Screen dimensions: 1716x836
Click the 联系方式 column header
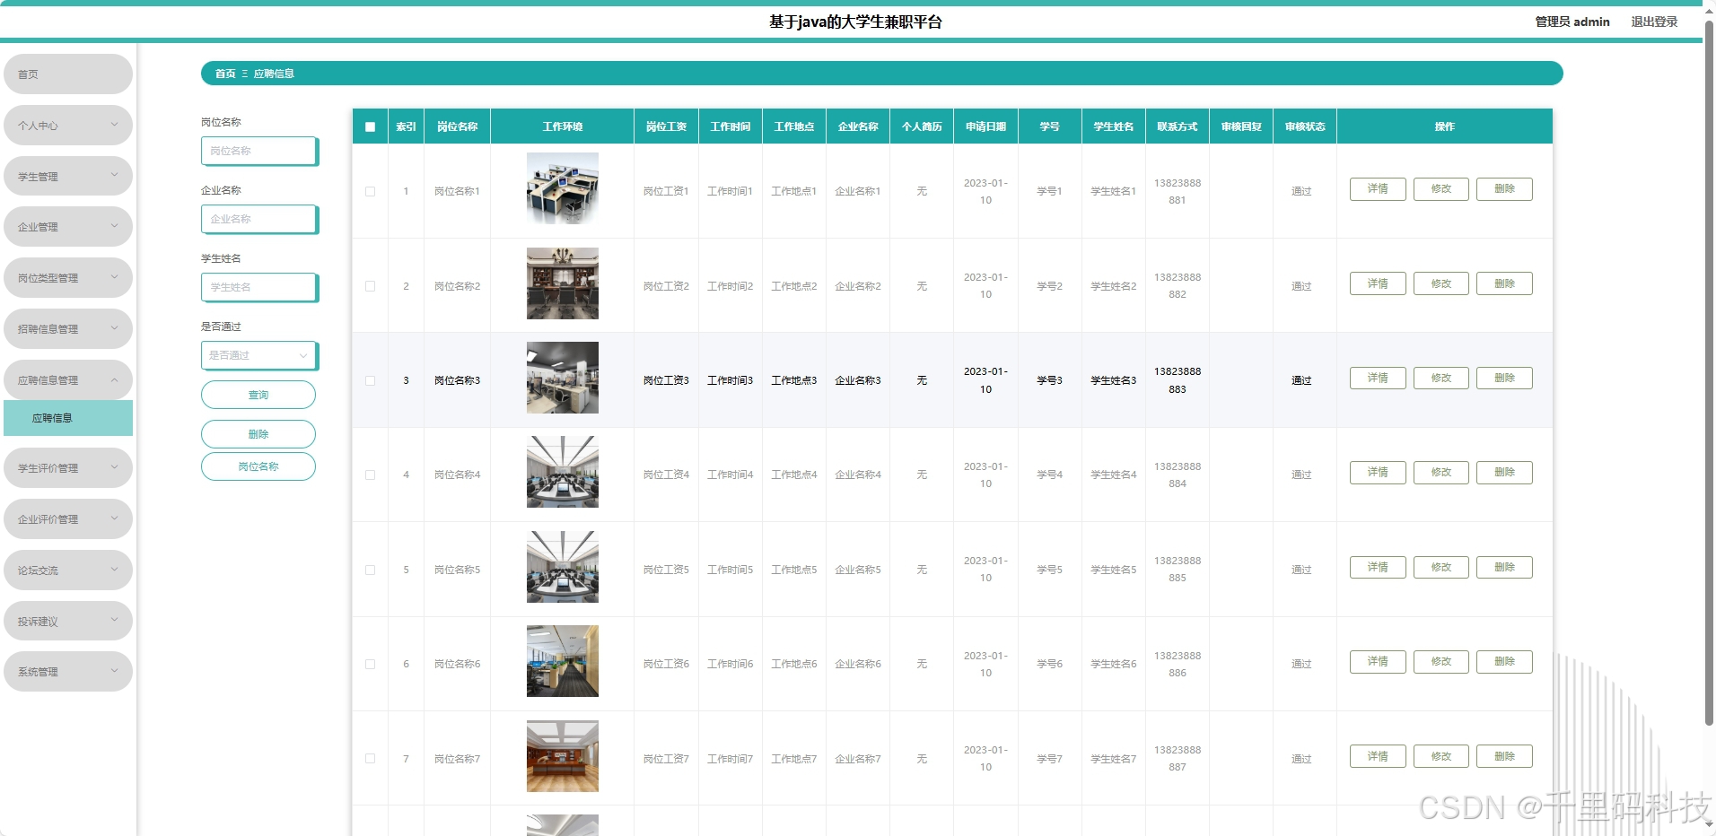[x=1177, y=126]
